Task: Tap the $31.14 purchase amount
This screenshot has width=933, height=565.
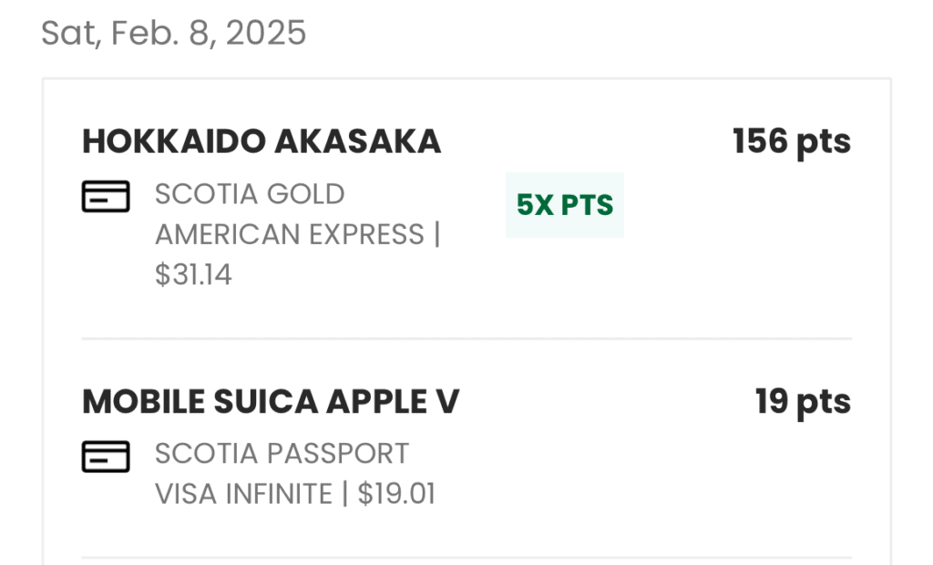Action: tap(193, 274)
